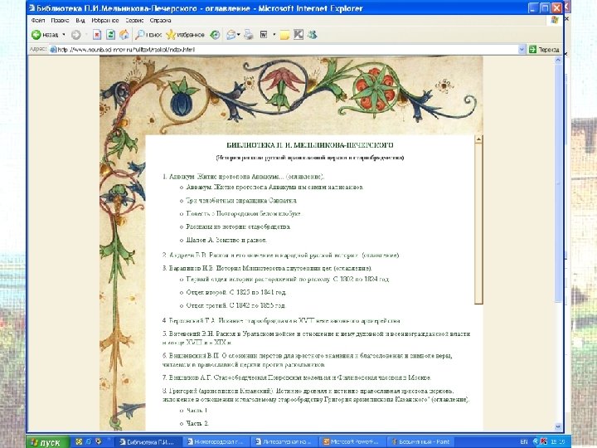This screenshot has width=597, height=448.
Task: Click the Forward navigation arrow icon
Action: point(76,35)
